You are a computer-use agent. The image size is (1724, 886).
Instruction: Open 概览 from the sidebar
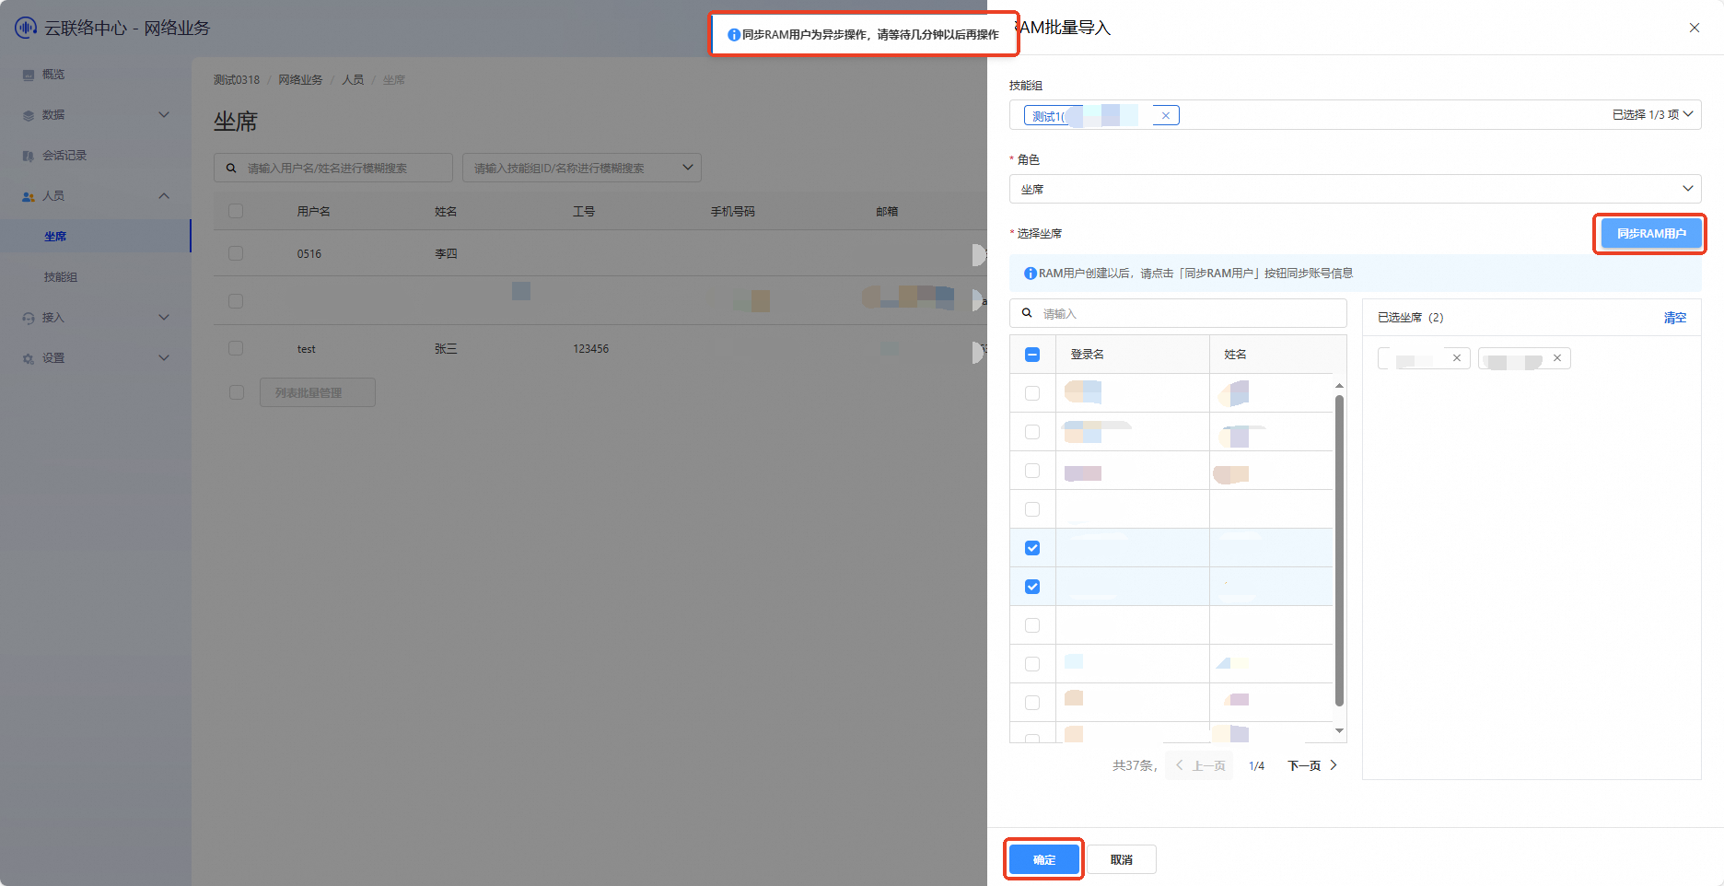[53, 75]
